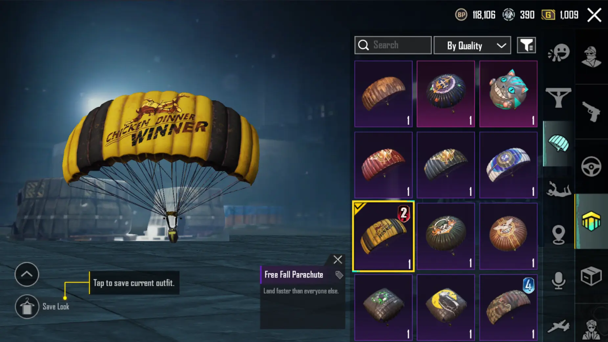
Task: Select the outfit character icon
Action: click(591, 57)
